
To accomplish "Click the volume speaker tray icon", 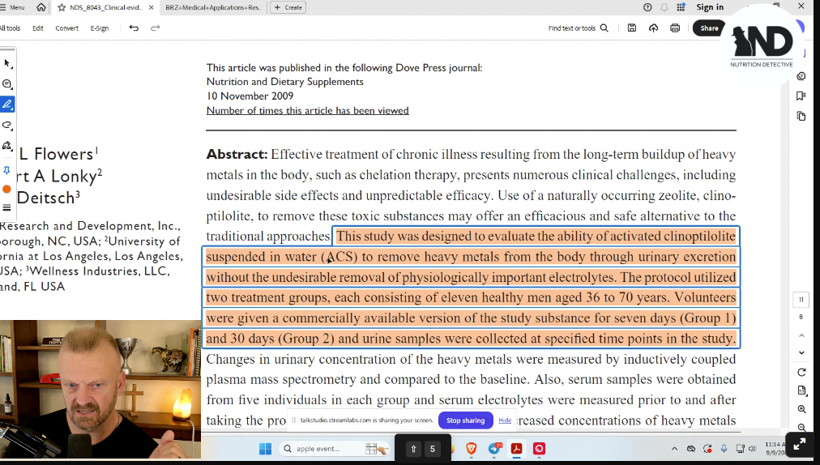I will tap(752, 449).
